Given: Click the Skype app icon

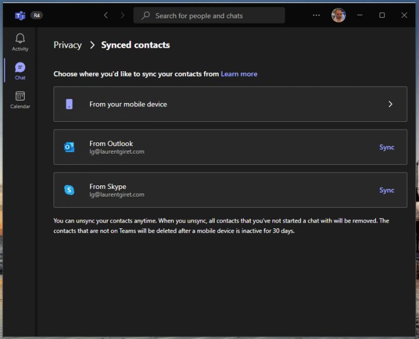Looking at the screenshot, I should coord(69,190).
